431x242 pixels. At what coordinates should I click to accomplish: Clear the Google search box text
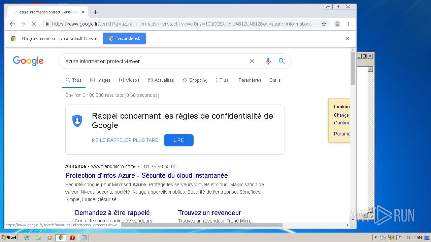click(252, 61)
